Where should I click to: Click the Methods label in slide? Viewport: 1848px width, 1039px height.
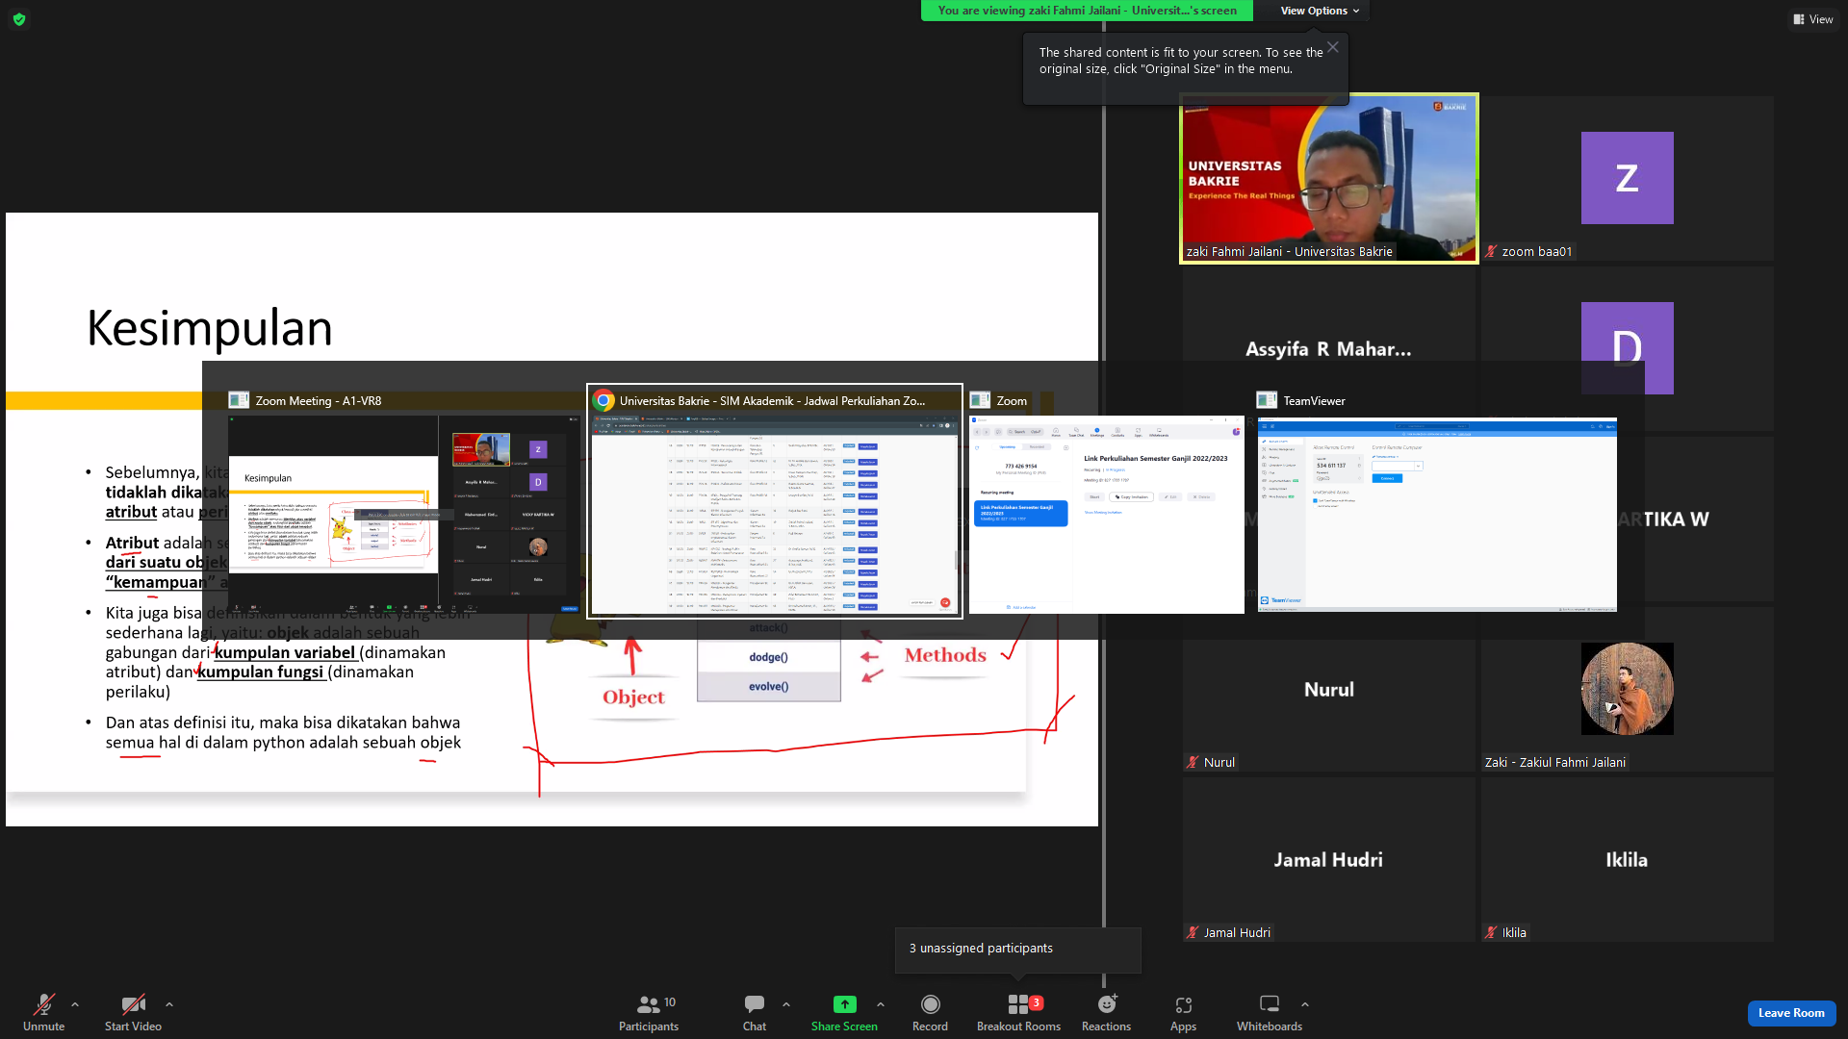[x=945, y=655]
